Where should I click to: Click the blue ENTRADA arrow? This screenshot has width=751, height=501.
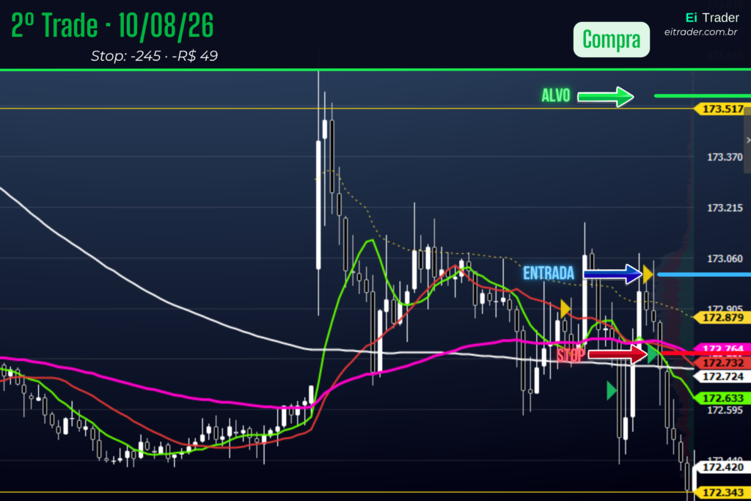612,274
